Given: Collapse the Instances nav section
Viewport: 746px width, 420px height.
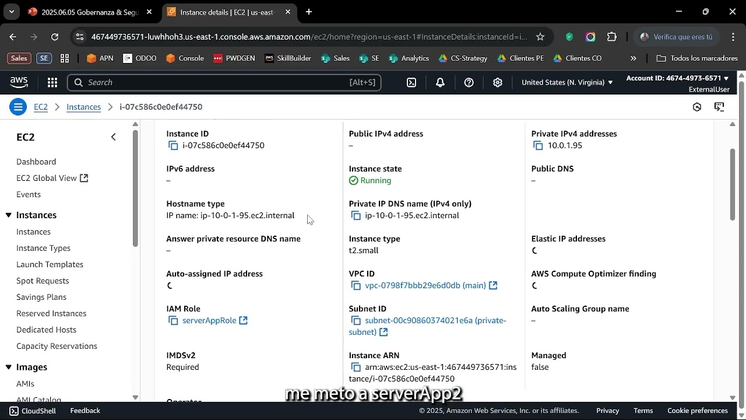Looking at the screenshot, I should [9, 215].
